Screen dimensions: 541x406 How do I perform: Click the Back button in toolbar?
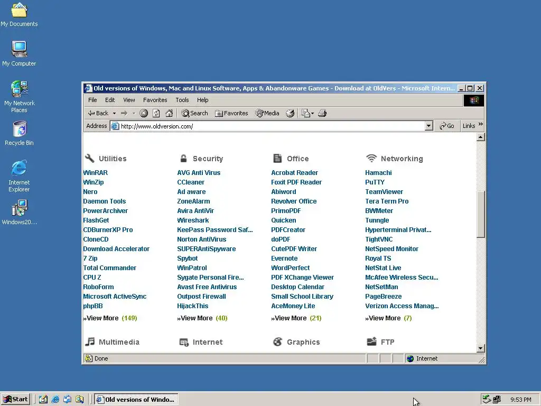(x=98, y=113)
